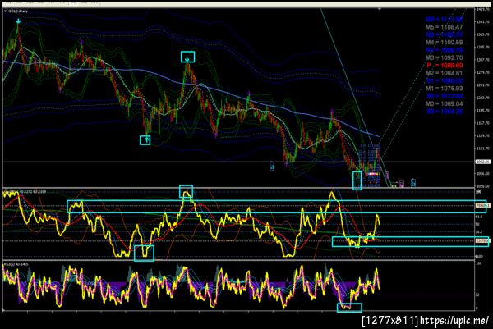Click the 38.2 level on oscillator axis
The height and width of the screenshot is (329, 493).
click(x=479, y=232)
